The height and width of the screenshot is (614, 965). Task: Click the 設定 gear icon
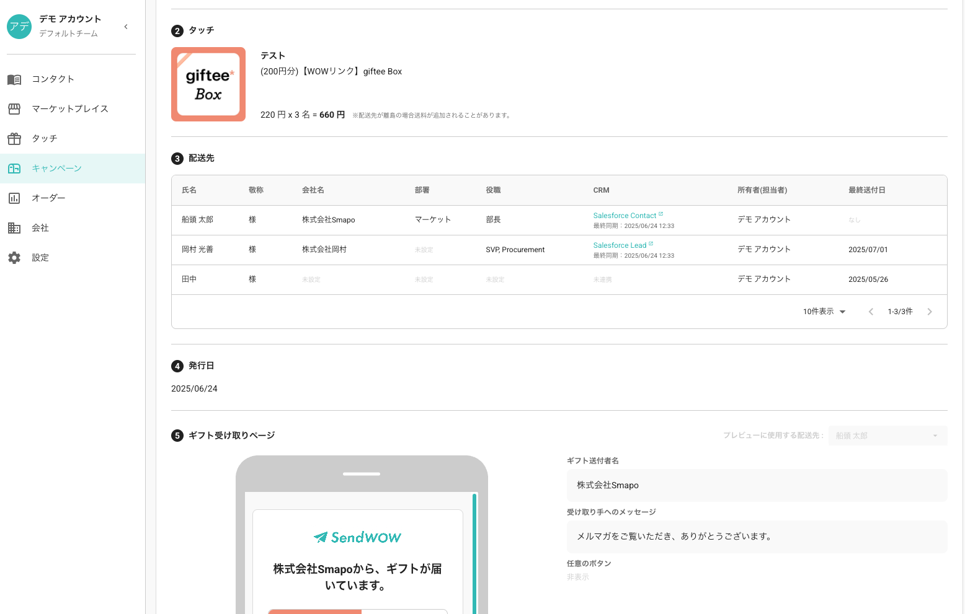coord(14,258)
